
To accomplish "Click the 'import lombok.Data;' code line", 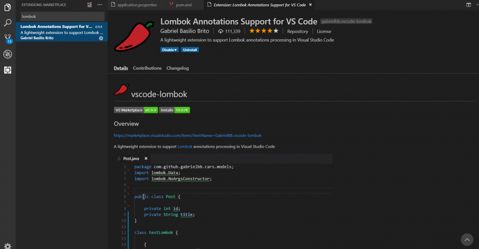I will [x=157, y=173].
